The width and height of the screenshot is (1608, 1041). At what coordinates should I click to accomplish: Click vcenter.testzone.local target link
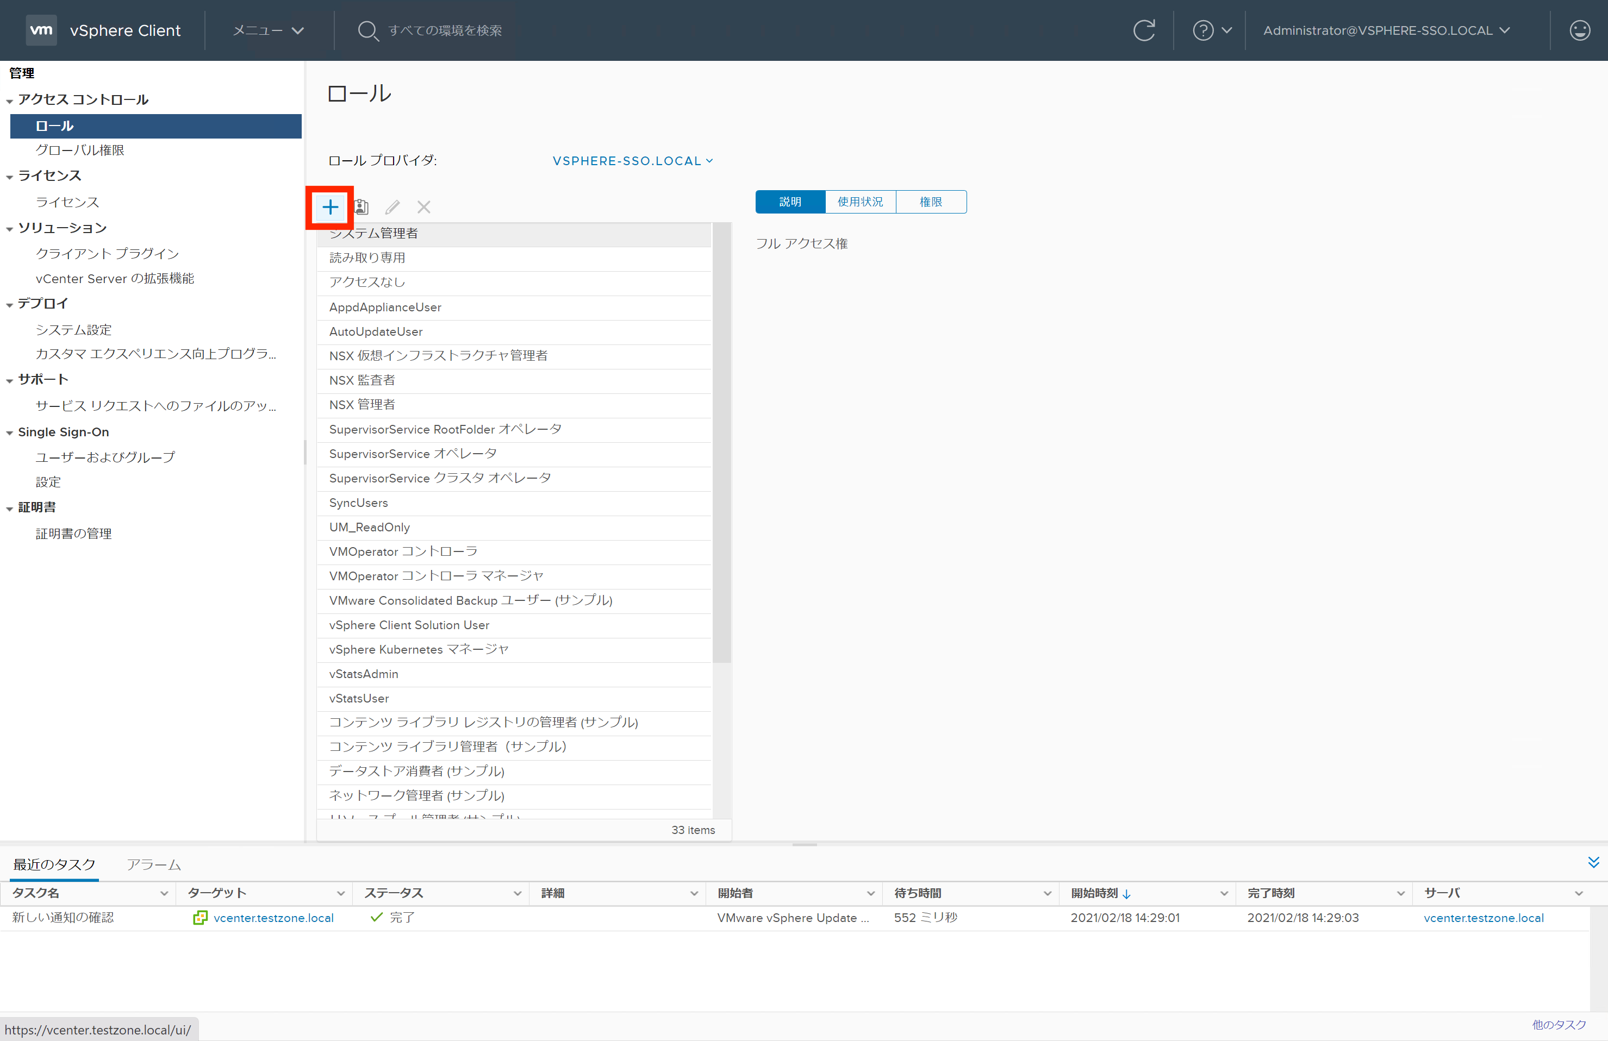coord(273,918)
